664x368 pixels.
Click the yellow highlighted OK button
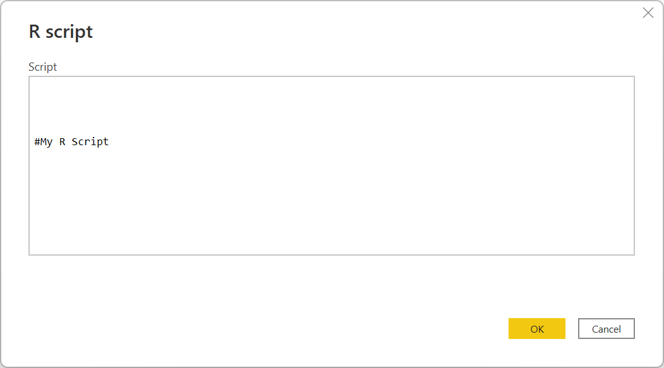pos(536,328)
